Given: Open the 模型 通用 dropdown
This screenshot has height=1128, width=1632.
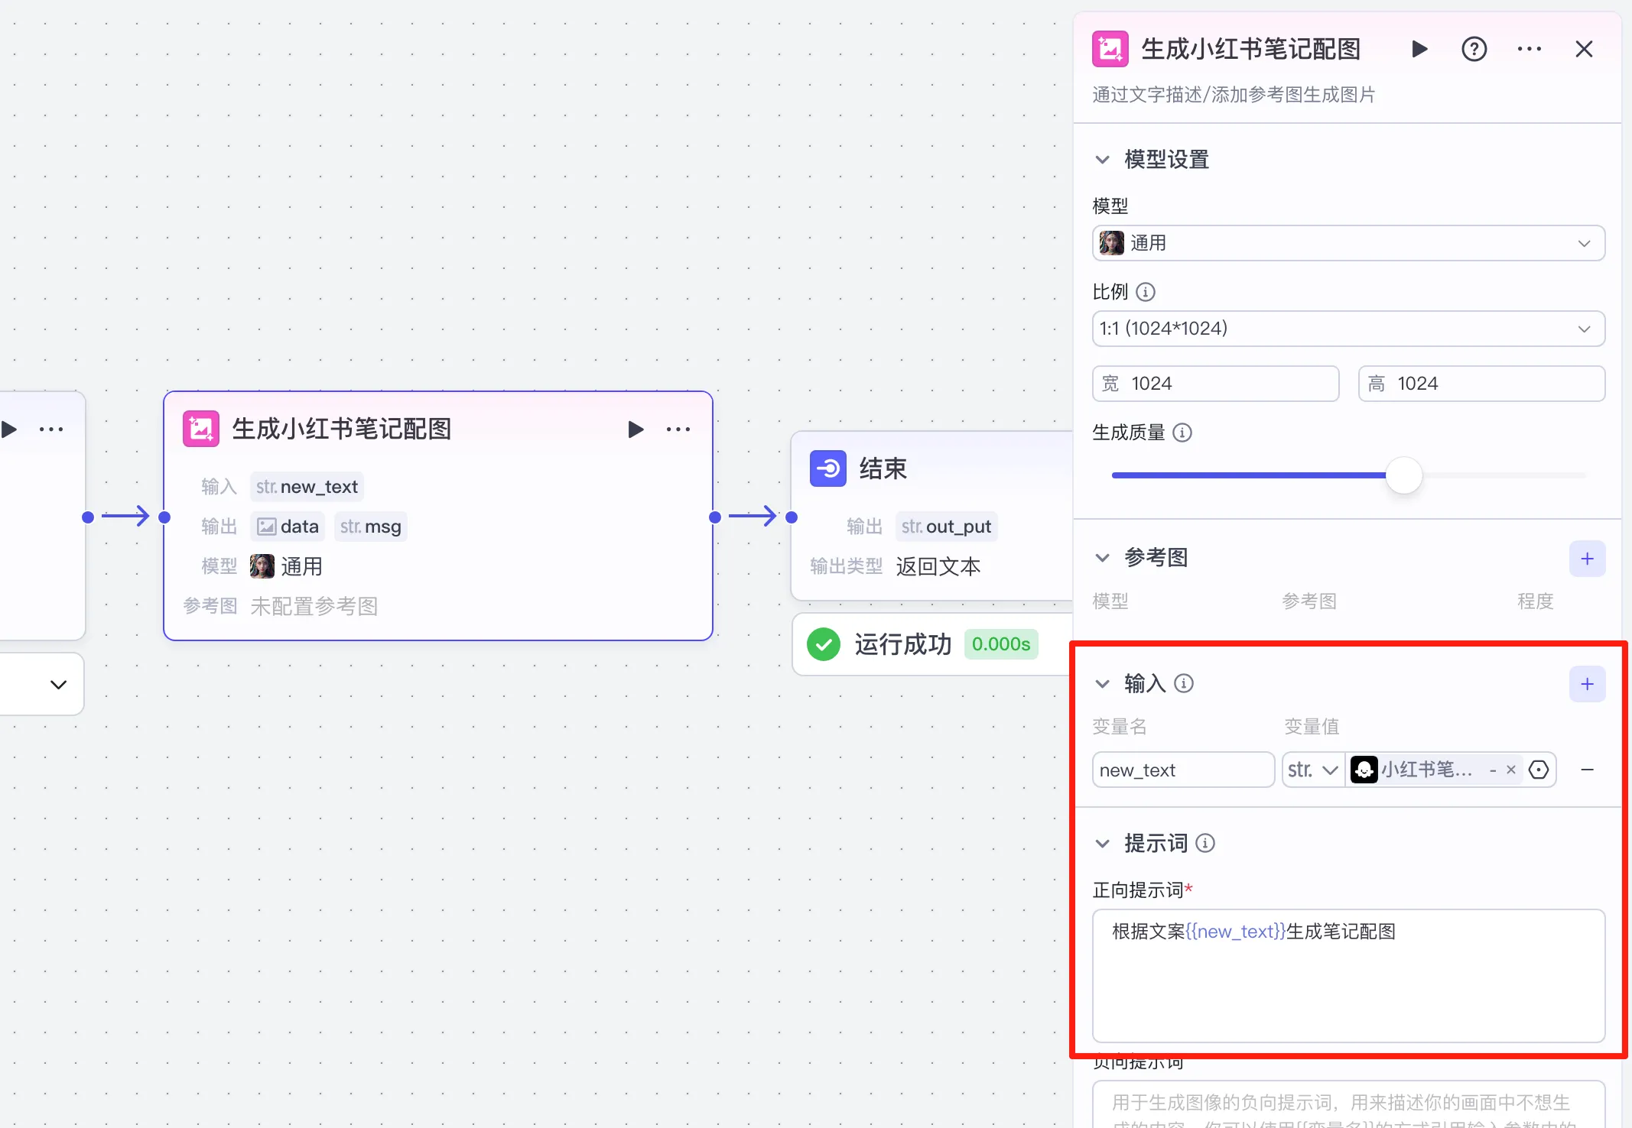Looking at the screenshot, I should pos(1348,243).
